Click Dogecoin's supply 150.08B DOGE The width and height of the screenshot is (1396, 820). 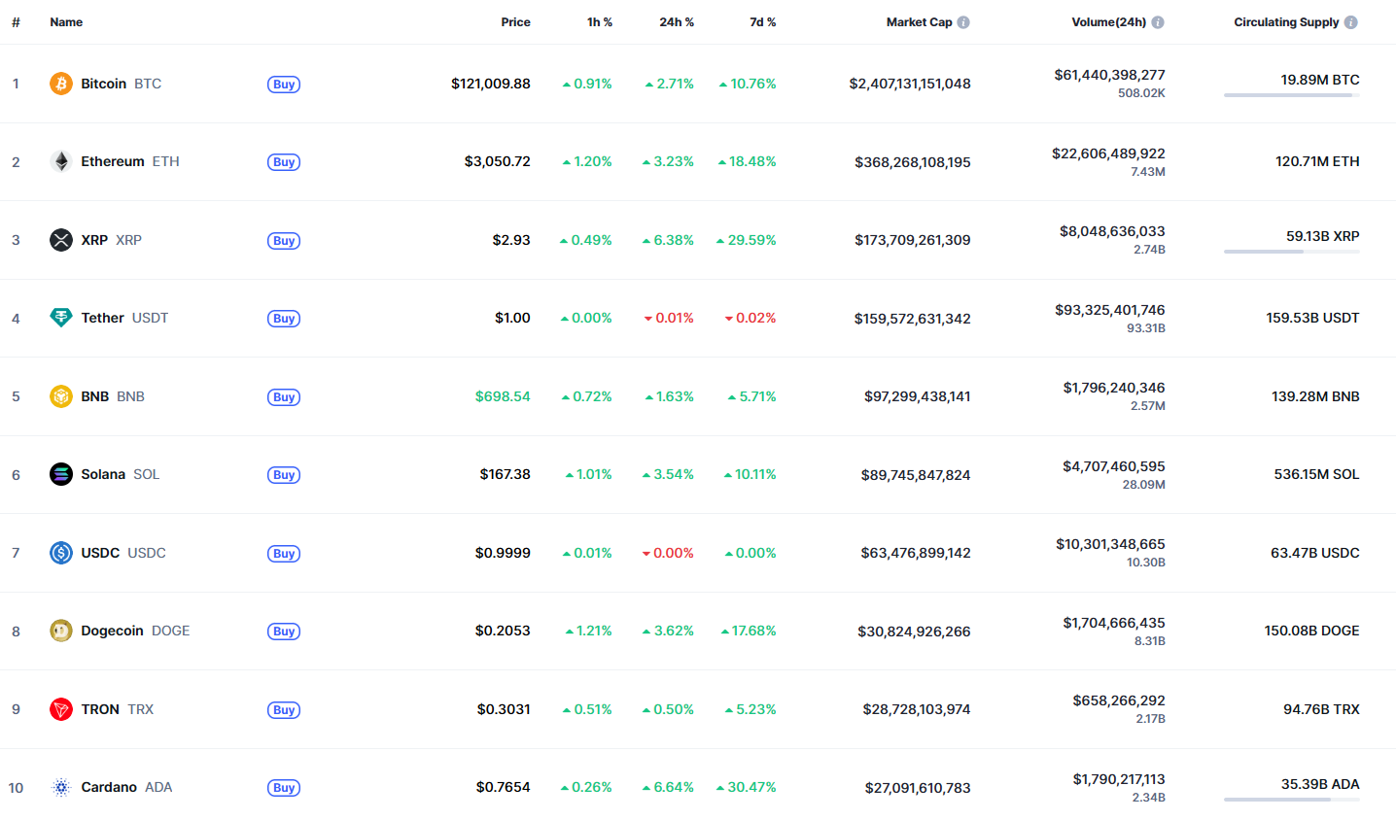pos(1312,631)
